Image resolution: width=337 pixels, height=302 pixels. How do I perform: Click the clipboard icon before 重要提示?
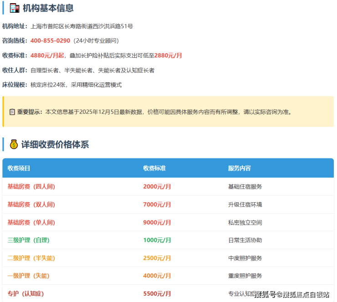[12, 112]
